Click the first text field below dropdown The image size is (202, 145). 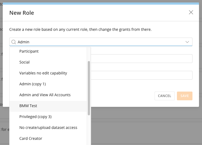[141, 59]
